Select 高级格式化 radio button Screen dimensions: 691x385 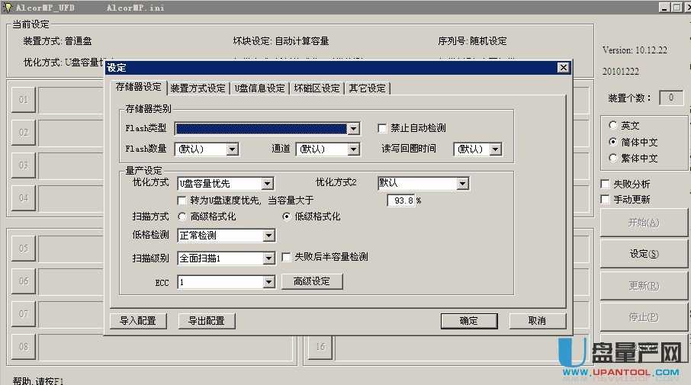[x=182, y=217]
